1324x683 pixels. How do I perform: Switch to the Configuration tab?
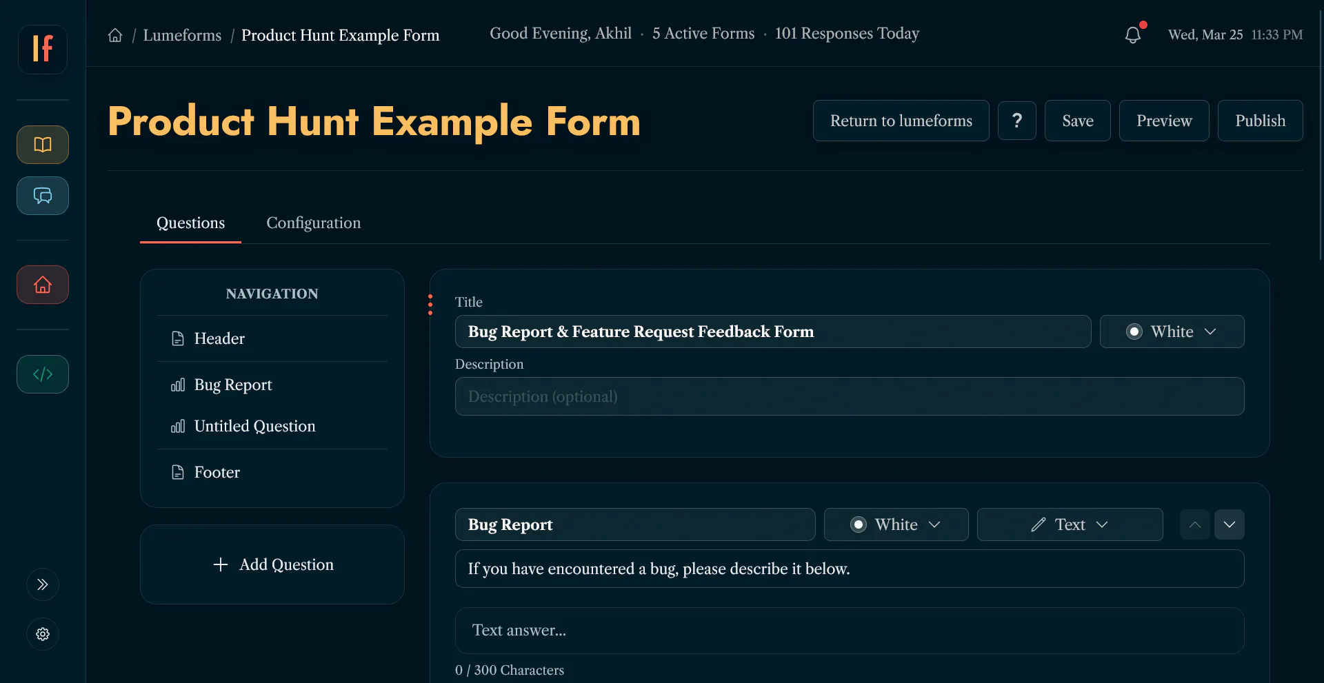pyautogui.click(x=314, y=223)
